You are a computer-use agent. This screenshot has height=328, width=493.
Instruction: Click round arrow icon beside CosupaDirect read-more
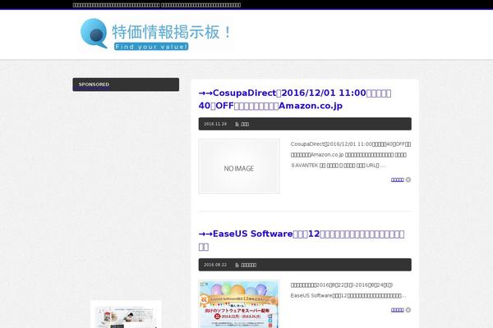(408, 180)
